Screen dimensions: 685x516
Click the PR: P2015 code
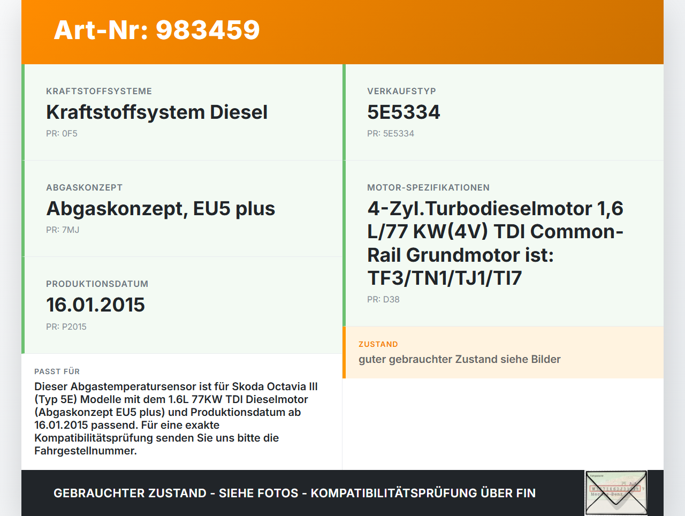click(x=66, y=327)
